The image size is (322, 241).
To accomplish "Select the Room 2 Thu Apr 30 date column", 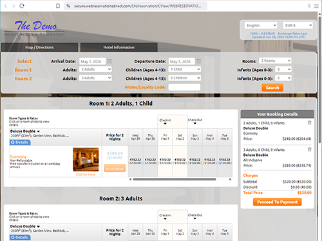I will click(150, 232).
